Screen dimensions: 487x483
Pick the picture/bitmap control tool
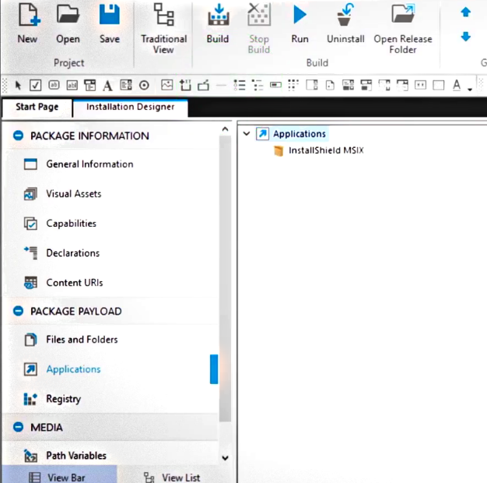[166, 85]
